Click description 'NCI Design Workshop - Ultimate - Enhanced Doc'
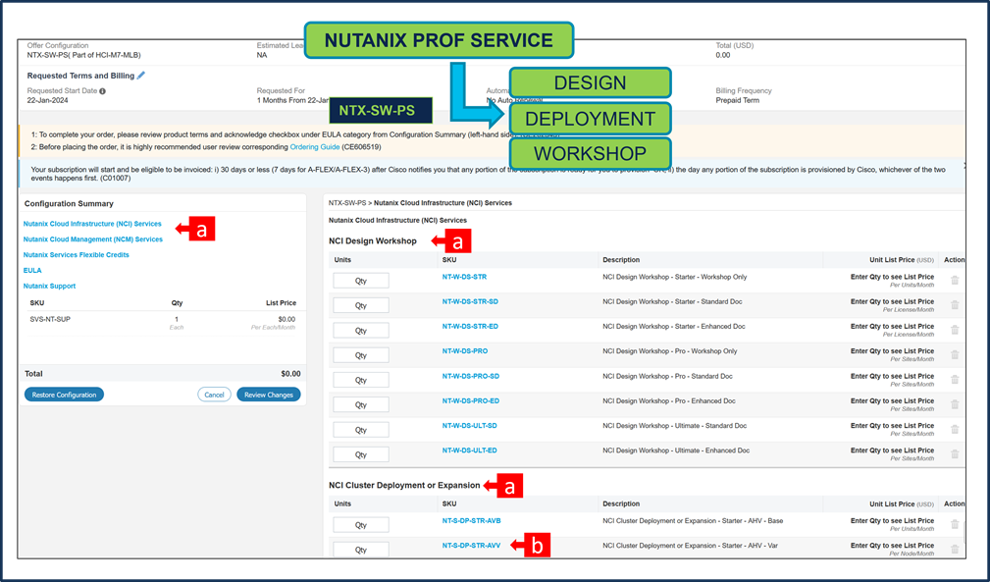This screenshot has height=582, width=990. pos(676,450)
